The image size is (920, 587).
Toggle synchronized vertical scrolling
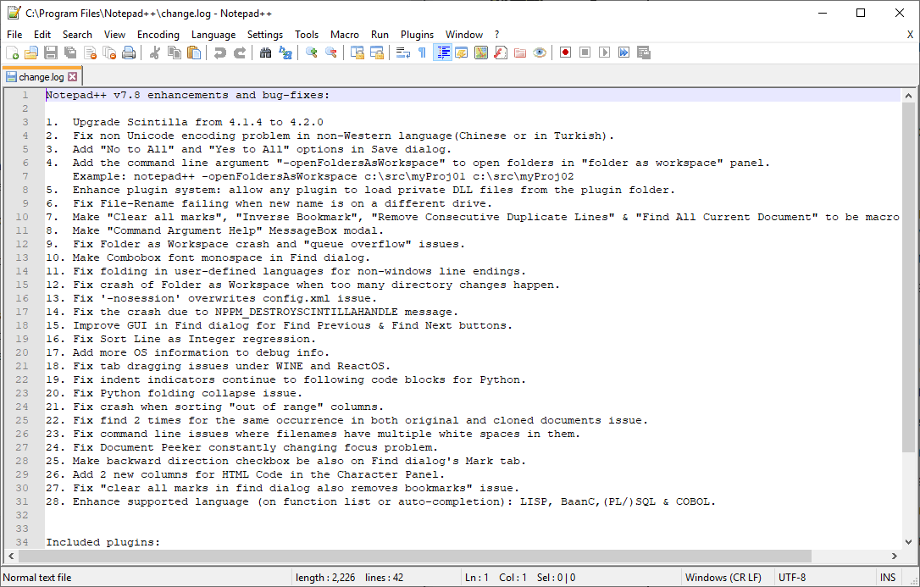click(x=357, y=53)
